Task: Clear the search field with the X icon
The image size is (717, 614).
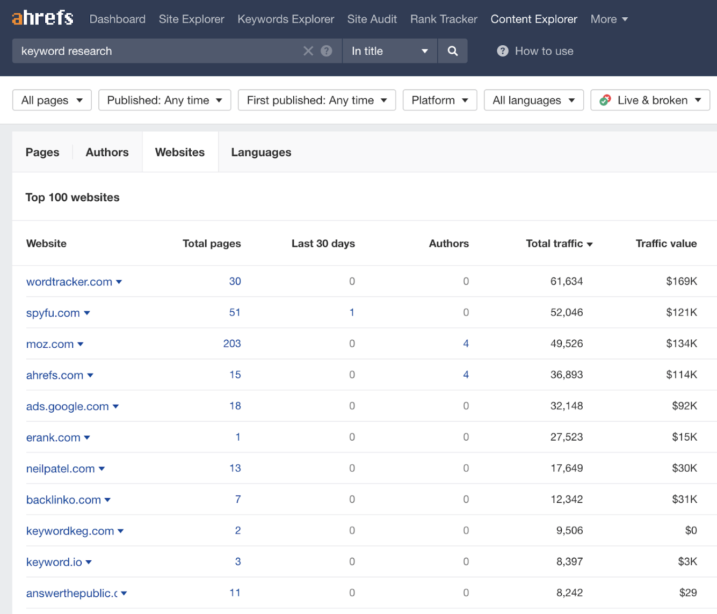Action: [x=308, y=51]
